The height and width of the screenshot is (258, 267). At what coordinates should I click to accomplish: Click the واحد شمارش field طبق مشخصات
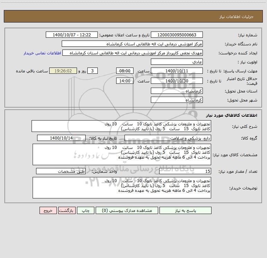61,171
